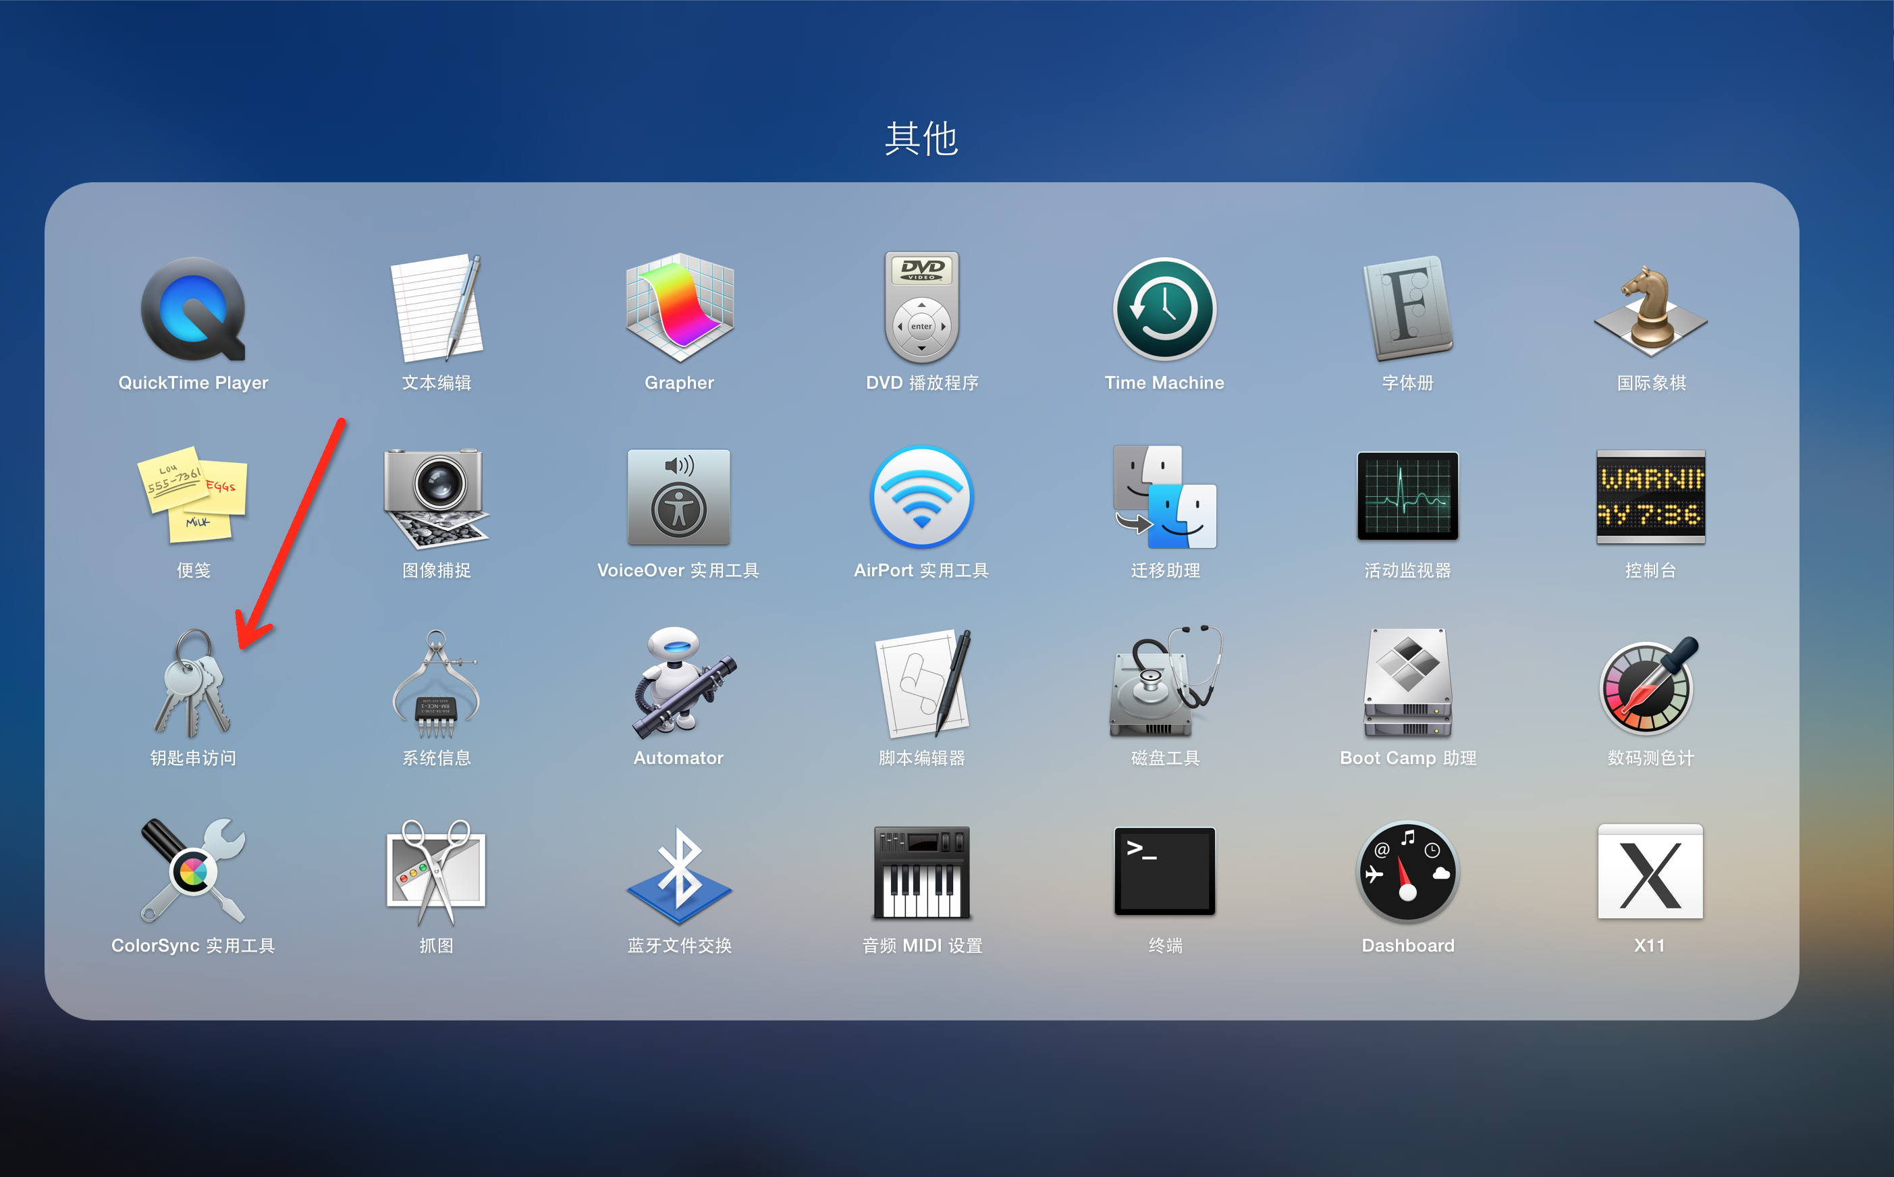
Task: Launch ColorSync 实用工具 icon
Action: pyautogui.click(x=193, y=871)
